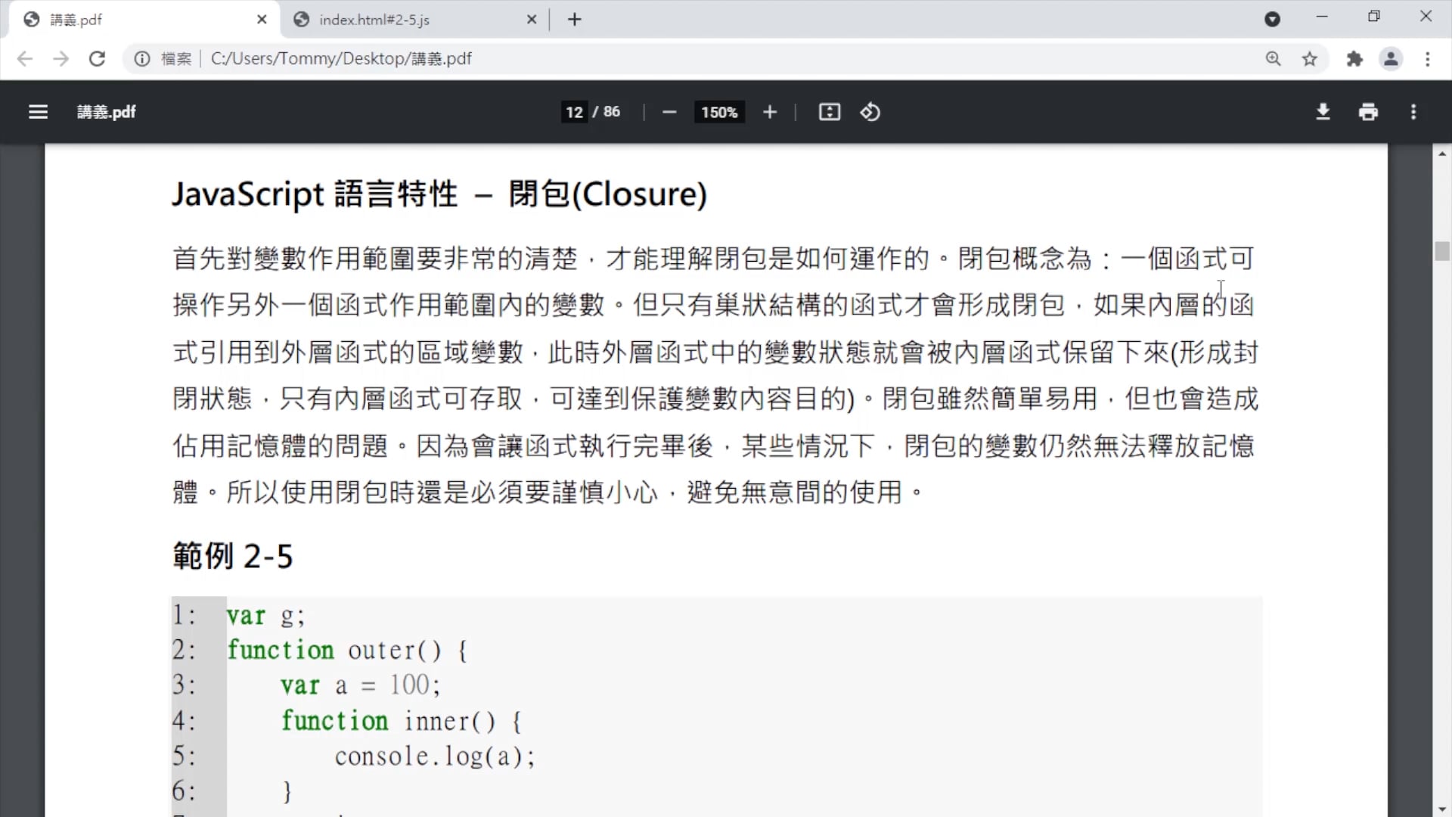Open the browser extensions puzzle icon

pos(1354,59)
